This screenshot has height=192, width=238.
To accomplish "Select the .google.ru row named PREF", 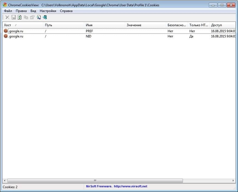I will point(119,31).
